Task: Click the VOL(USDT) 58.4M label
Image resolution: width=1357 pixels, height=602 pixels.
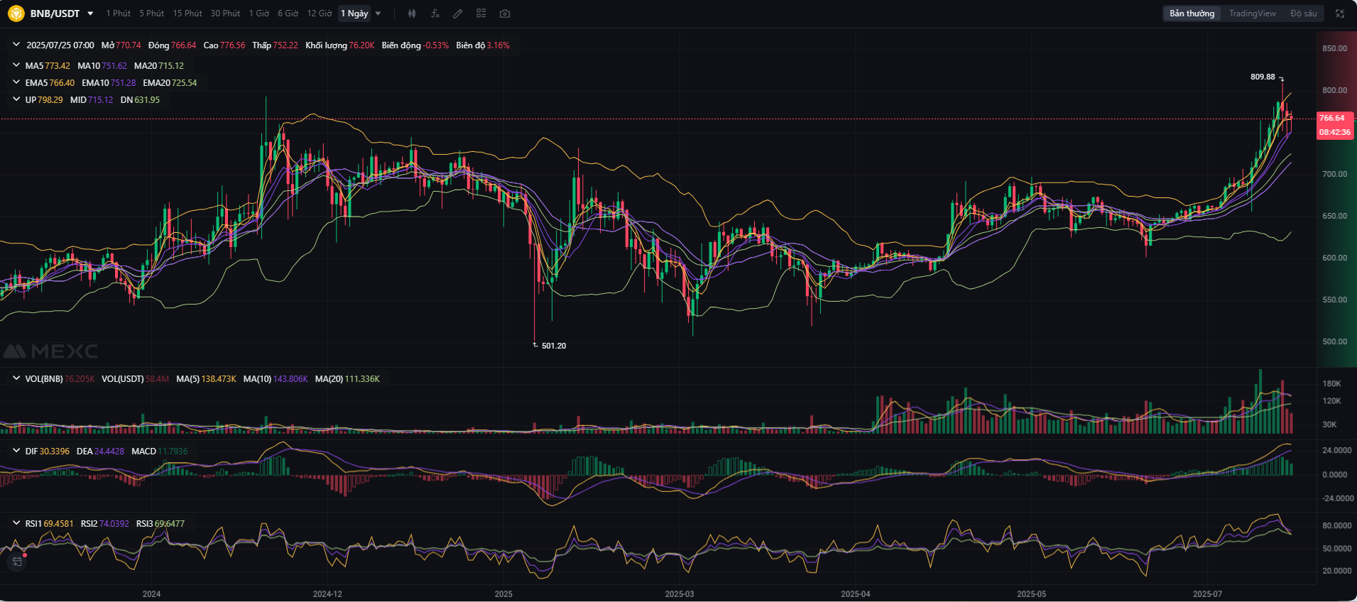Action: [x=136, y=378]
